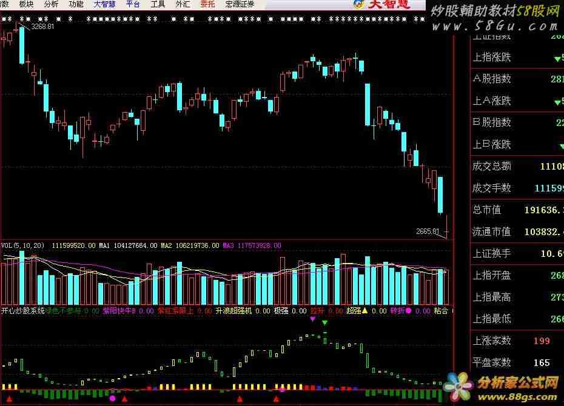The image size is (564, 406).
Task: Select the 上证换手 row
Action: coord(517,254)
